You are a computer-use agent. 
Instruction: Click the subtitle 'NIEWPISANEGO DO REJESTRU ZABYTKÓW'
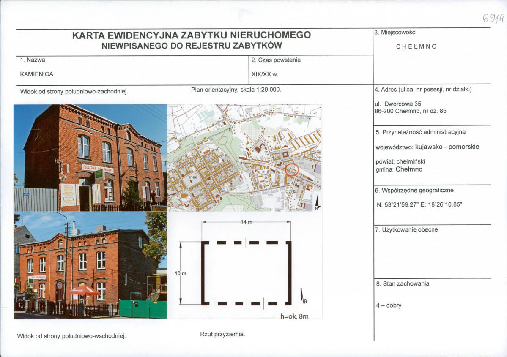[x=192, y=46]
